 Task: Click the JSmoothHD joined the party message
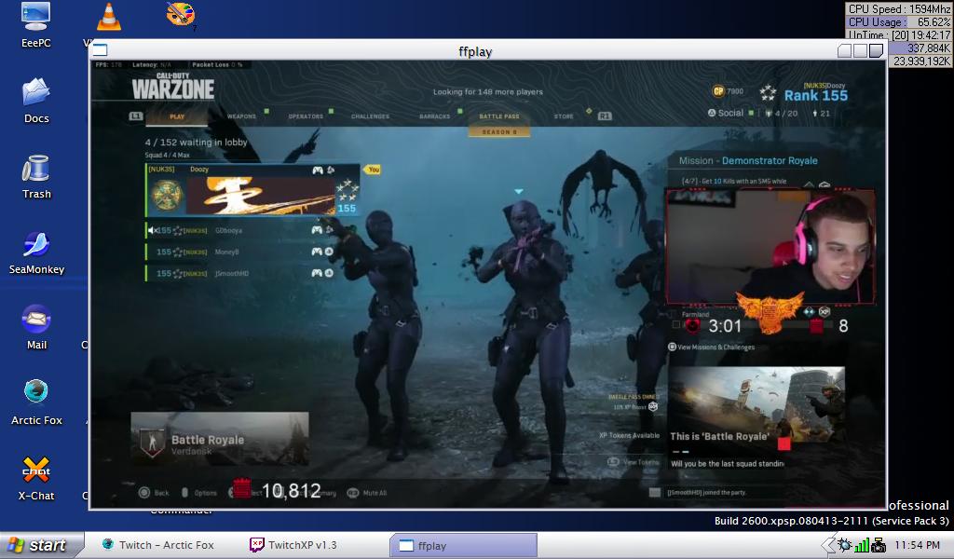(706, 492)
